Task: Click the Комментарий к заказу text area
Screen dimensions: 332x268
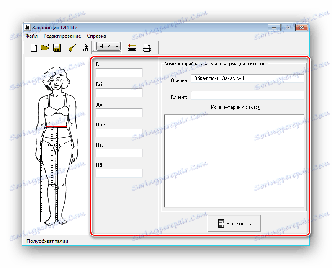Action: tap(234, 161)
